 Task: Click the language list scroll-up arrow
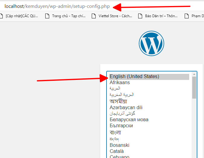[194, 74]
